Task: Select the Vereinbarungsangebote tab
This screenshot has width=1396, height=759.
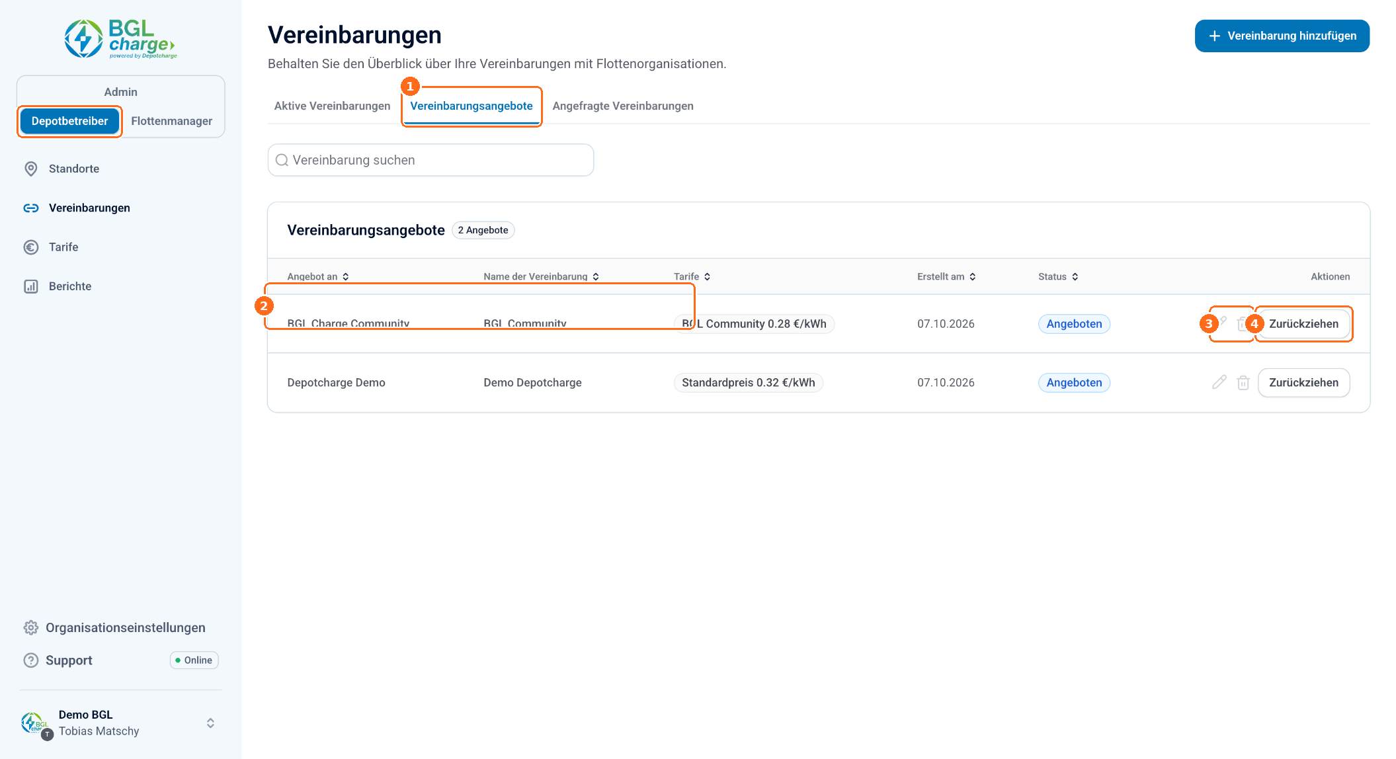Action: point(471,106)
